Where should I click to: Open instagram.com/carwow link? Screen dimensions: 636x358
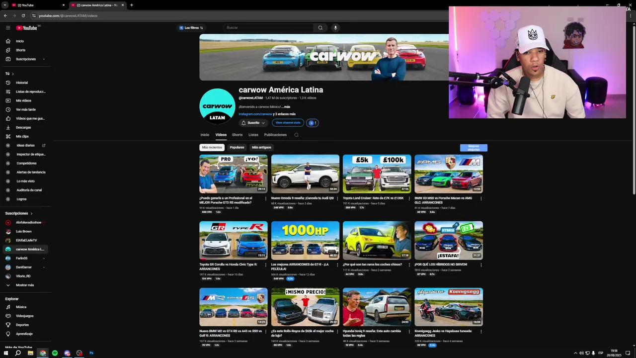[255, 114]
